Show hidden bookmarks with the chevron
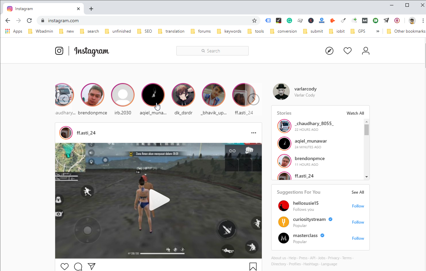426x271 pixels. pyautogui.click(x=378, y=31)
